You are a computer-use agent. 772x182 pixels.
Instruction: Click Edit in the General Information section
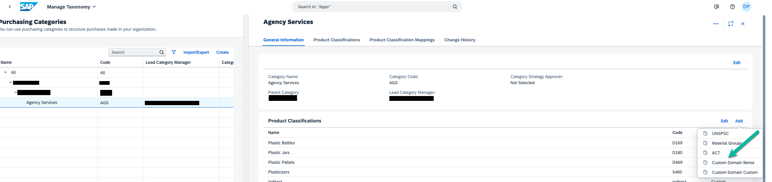pos(736,63)
